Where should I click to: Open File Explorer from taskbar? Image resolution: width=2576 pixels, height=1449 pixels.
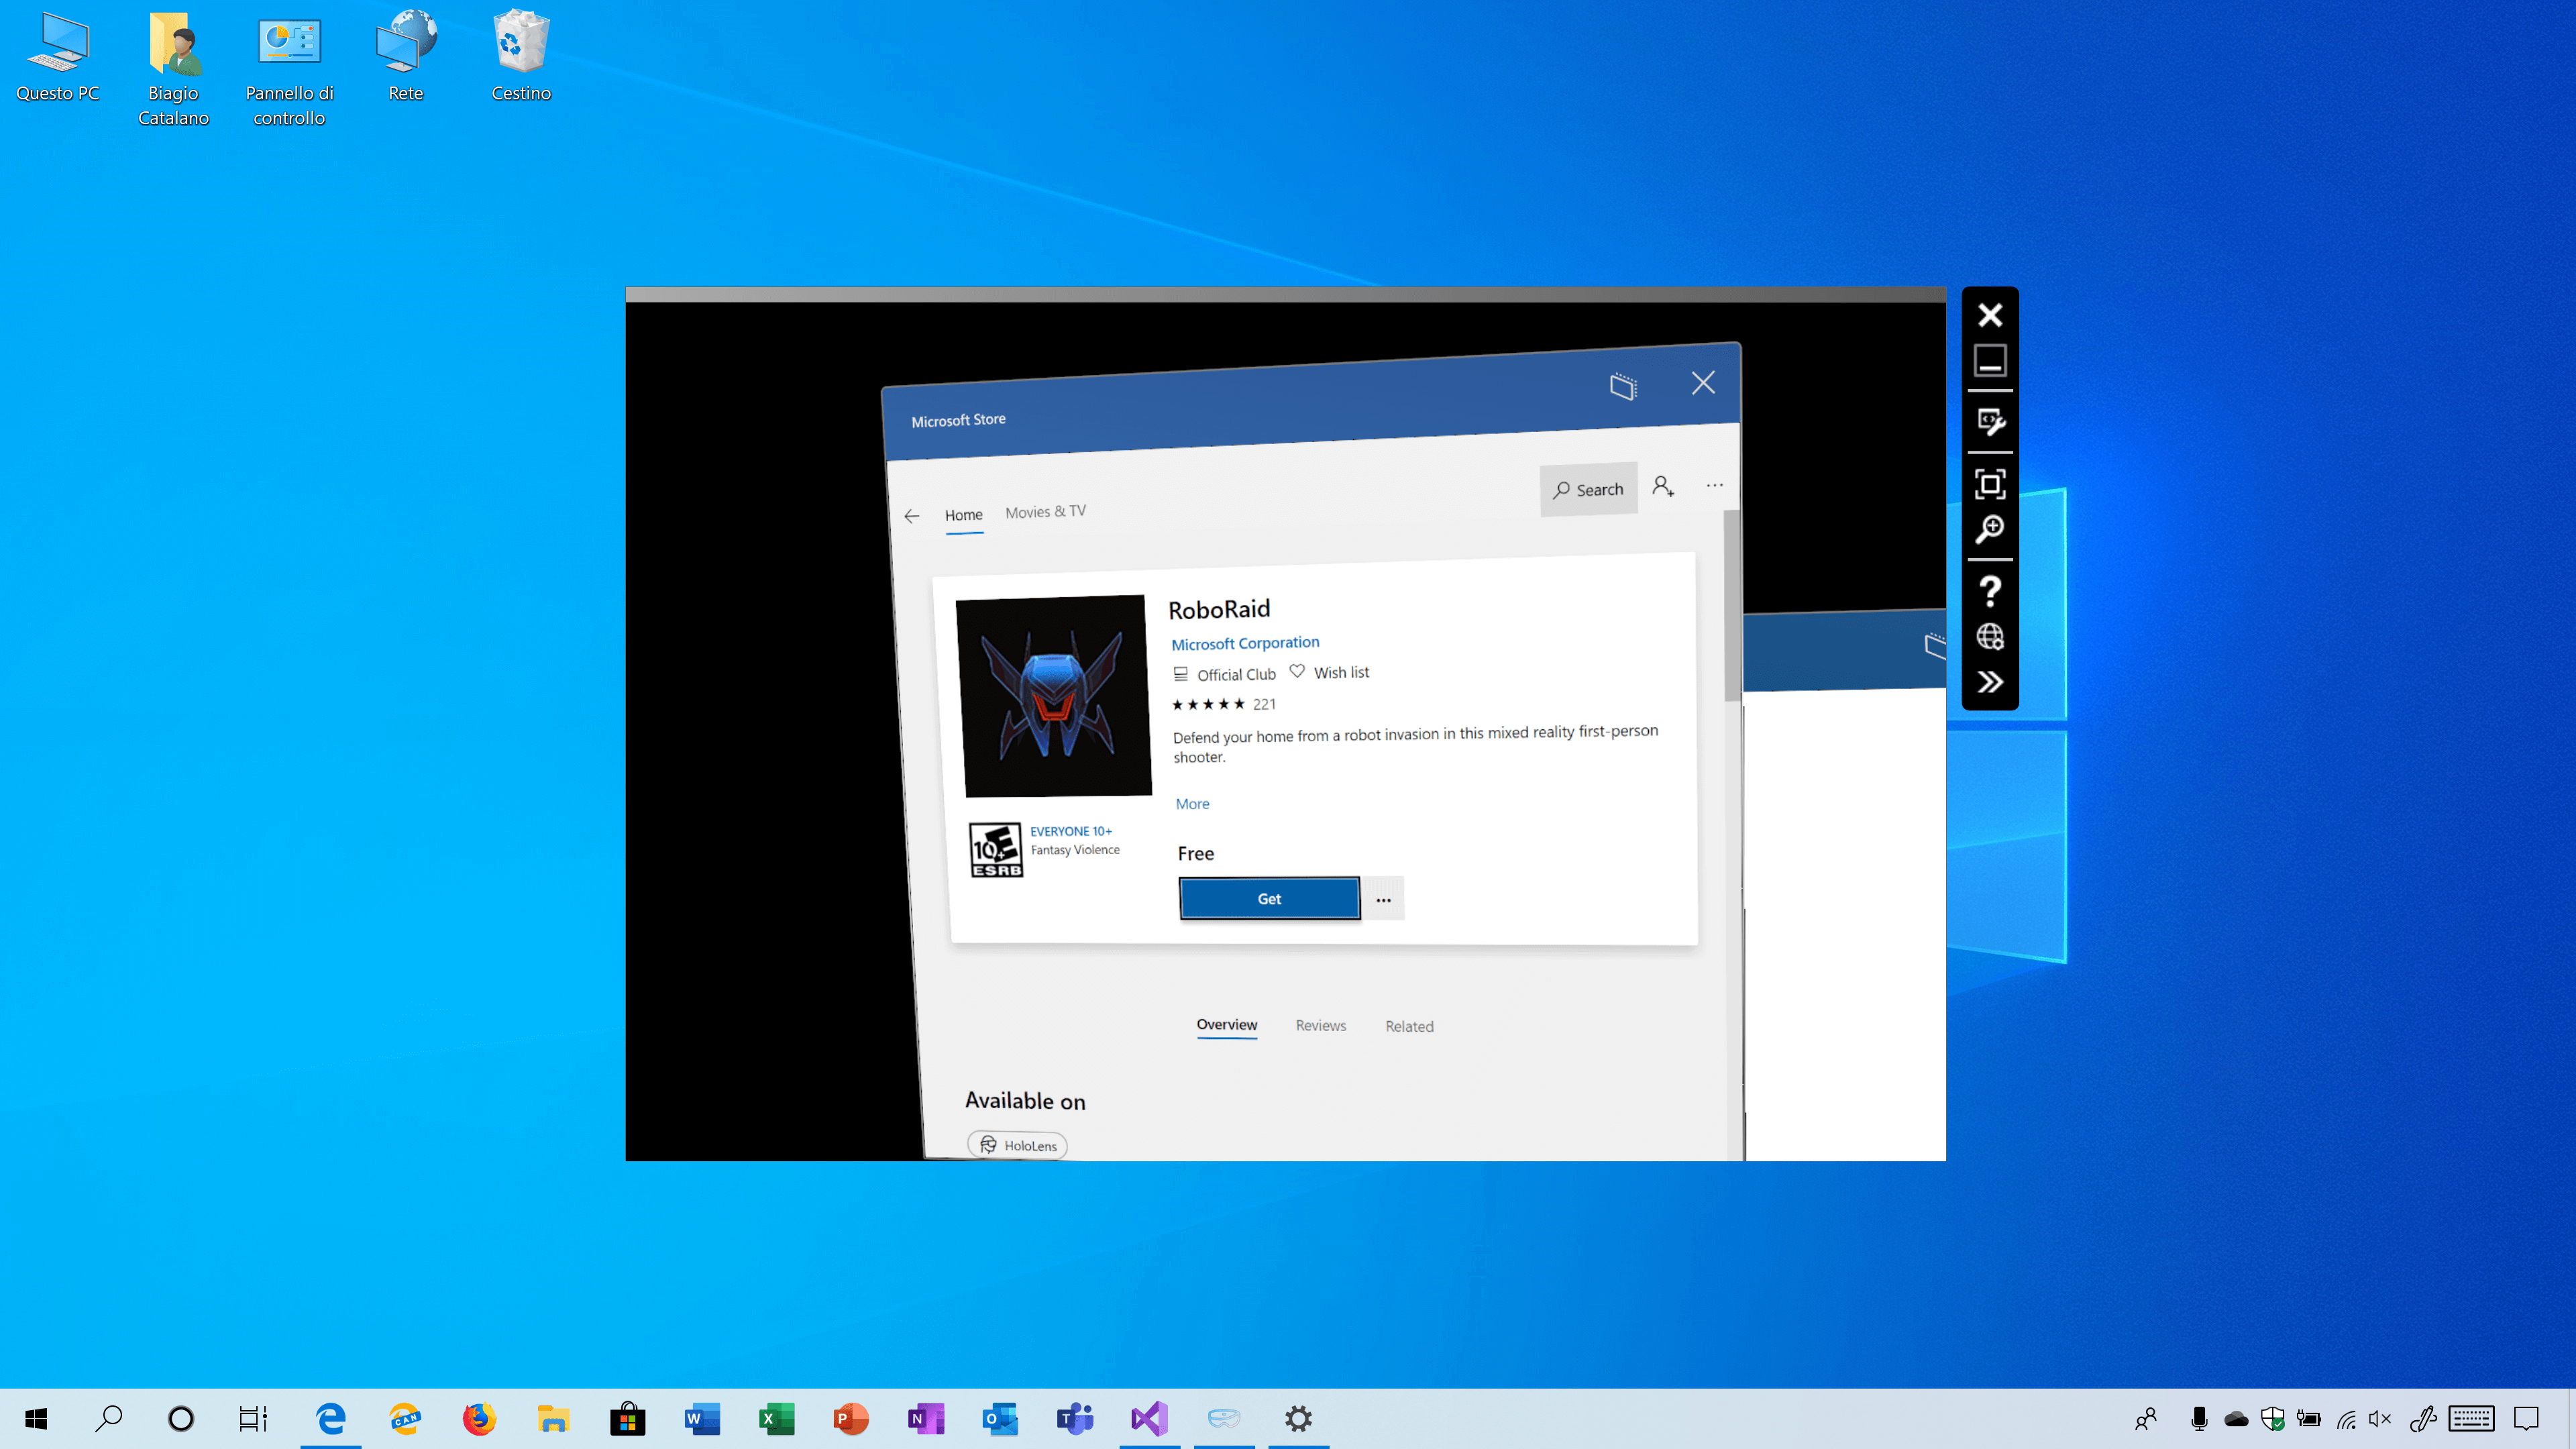point(553,1418)
